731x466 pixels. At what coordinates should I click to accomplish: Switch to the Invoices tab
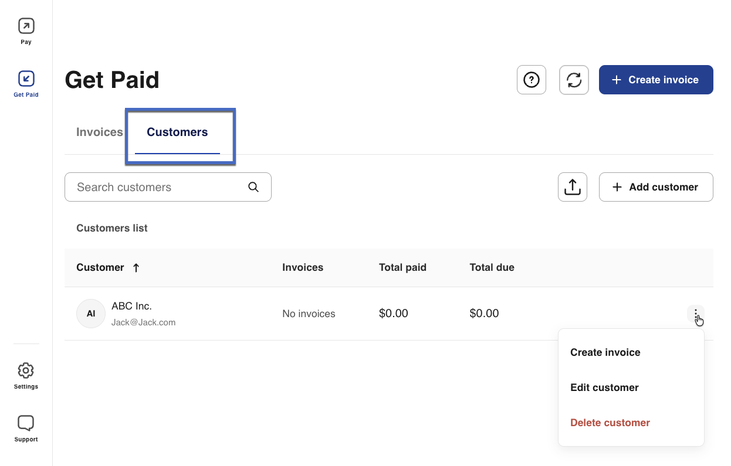point(99,132)
